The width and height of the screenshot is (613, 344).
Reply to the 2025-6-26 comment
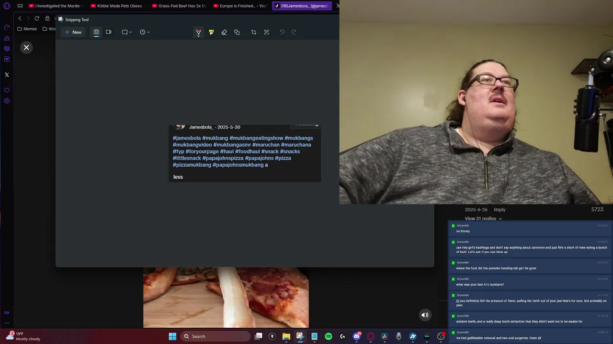(x=499, y=209)
